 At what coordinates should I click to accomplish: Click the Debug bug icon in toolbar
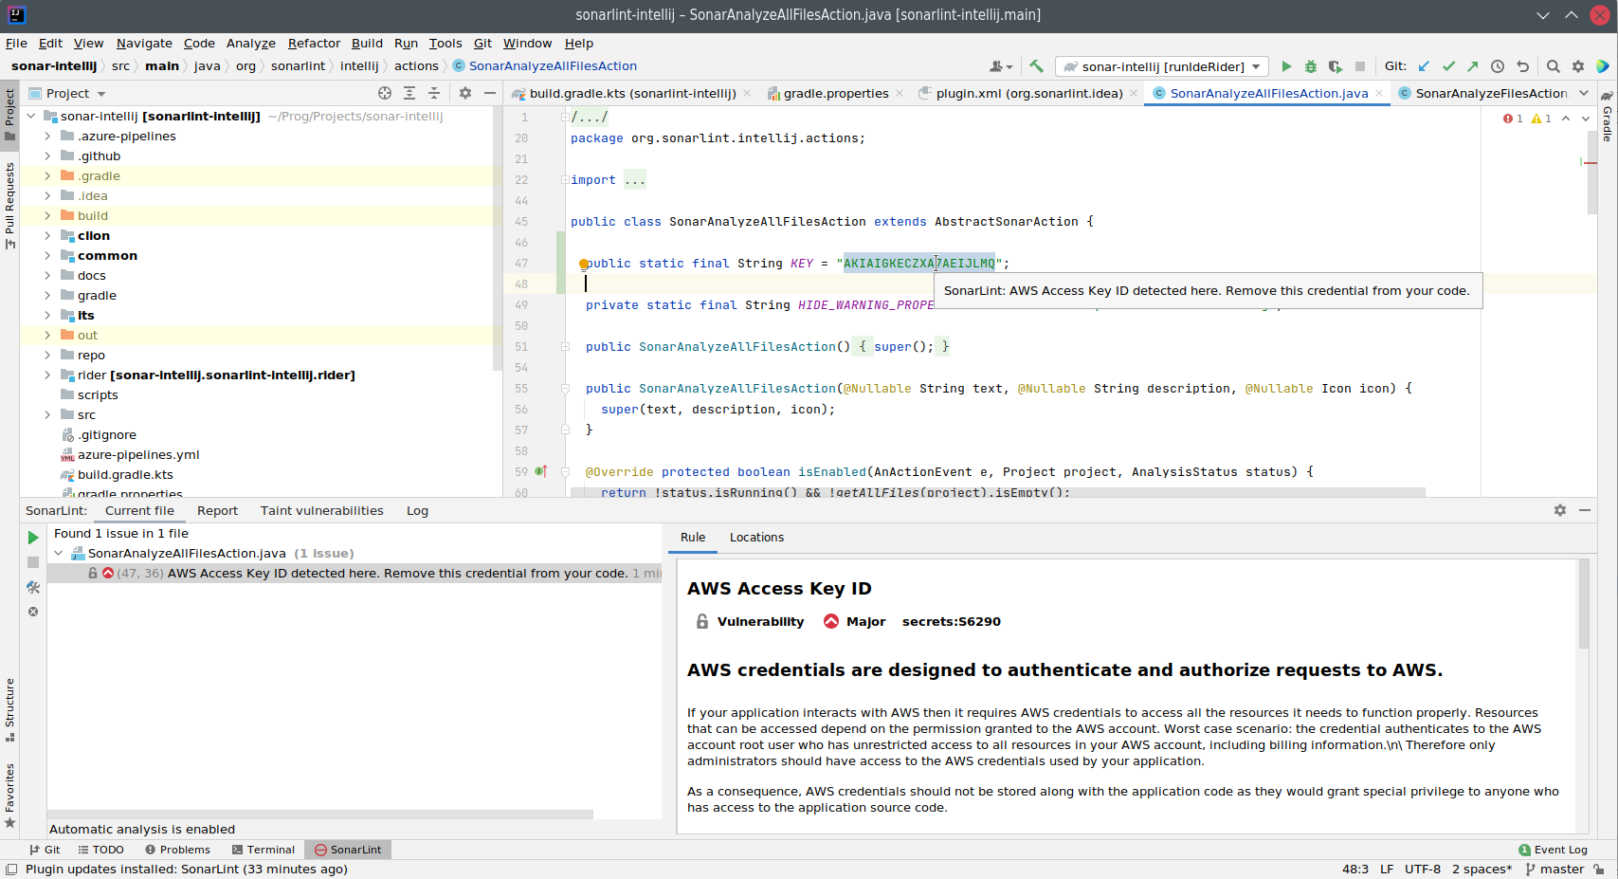pos(1311,66)
